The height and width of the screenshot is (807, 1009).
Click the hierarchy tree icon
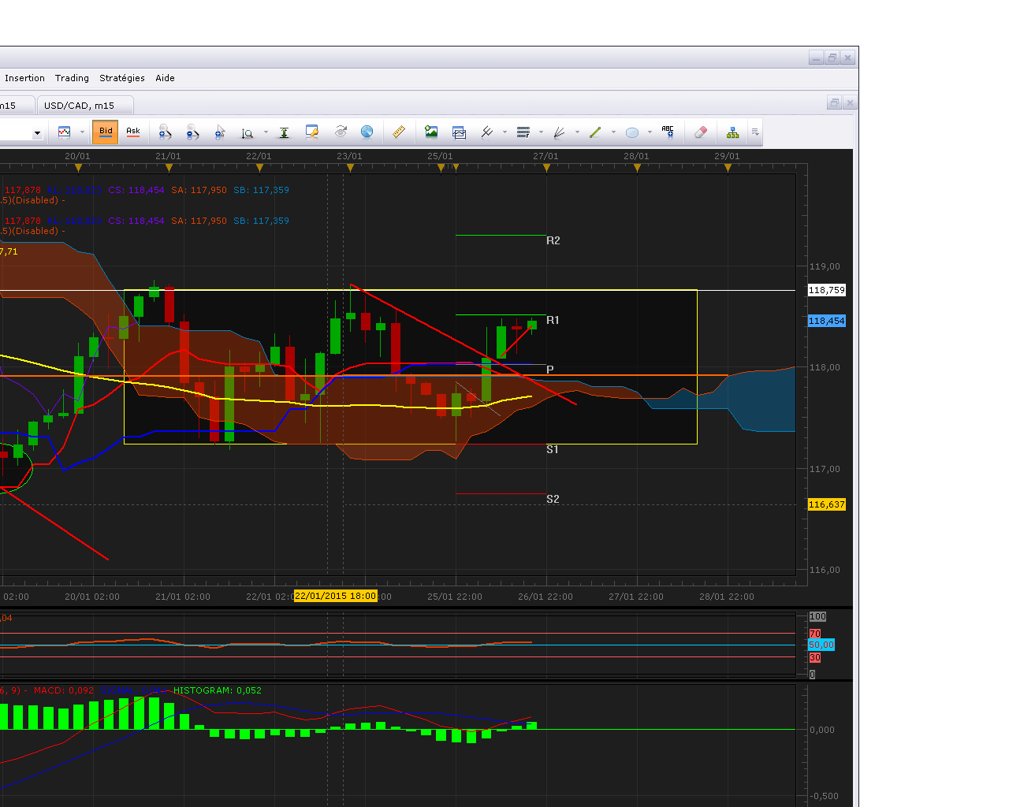pyautogui.click(x=733, y=132)
